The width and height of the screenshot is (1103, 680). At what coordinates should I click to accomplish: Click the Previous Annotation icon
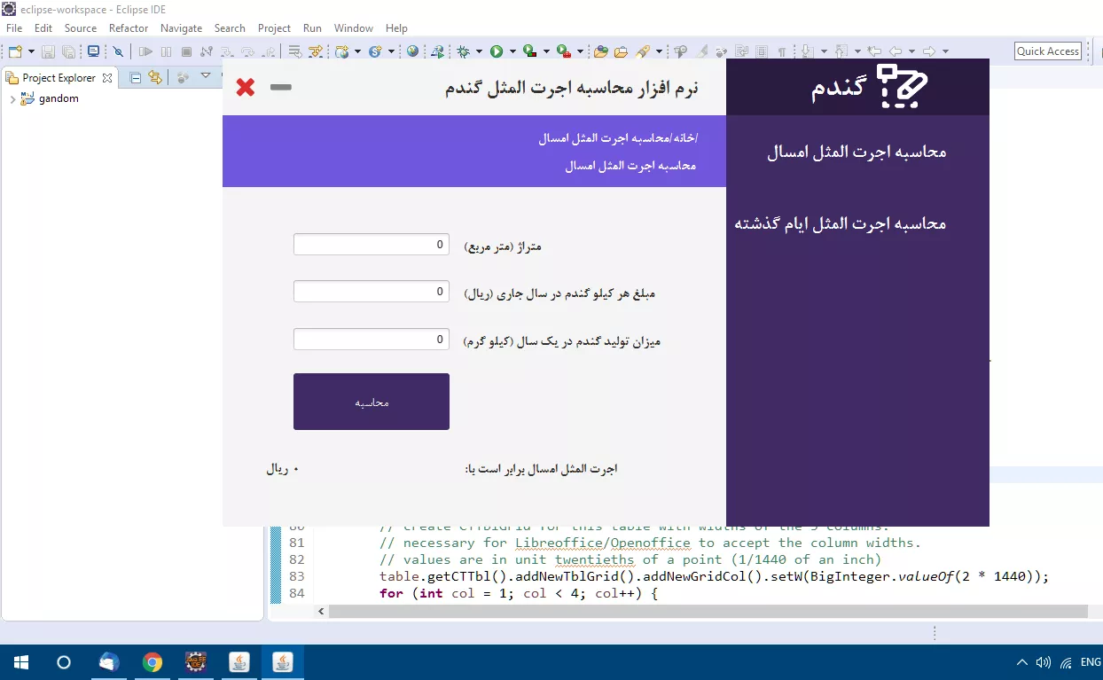[x=842, y=51]
